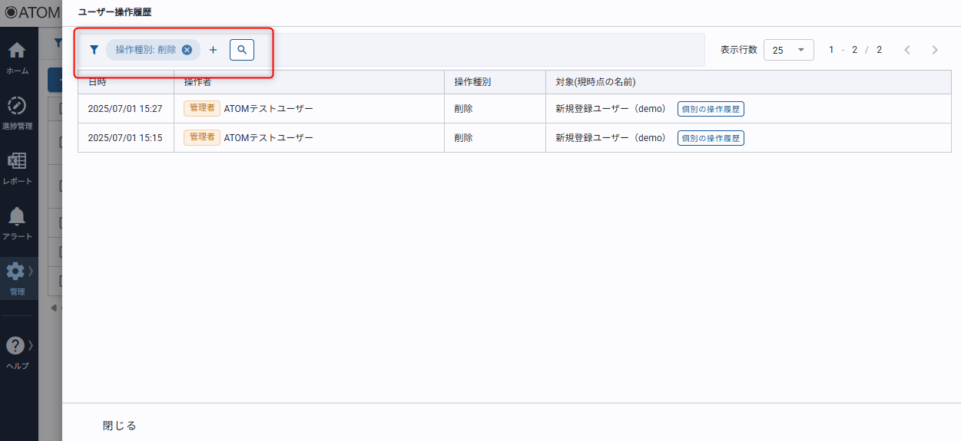
Task: Click 閉じる to close the history panel
Action: click(119, 426)
